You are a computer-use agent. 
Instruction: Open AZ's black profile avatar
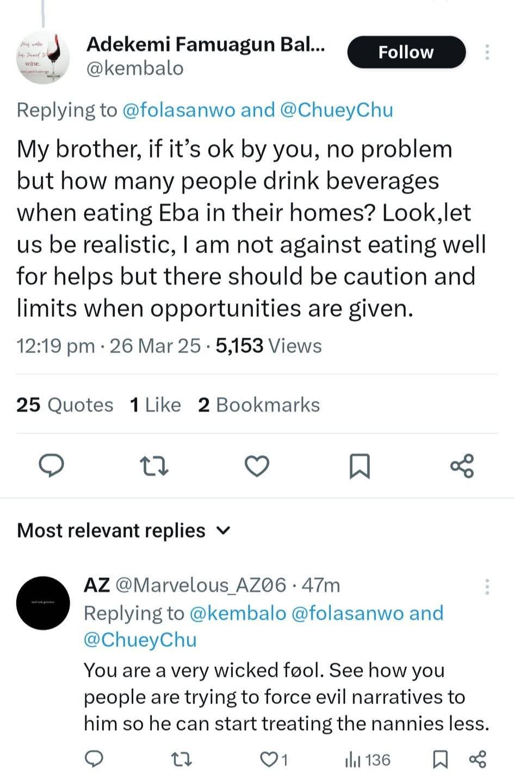click(44, 603)
